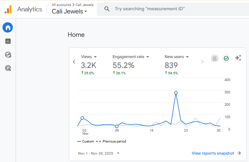Click the search magnifier icon
This screenshot has height=162, width=249.
point(106,9)
